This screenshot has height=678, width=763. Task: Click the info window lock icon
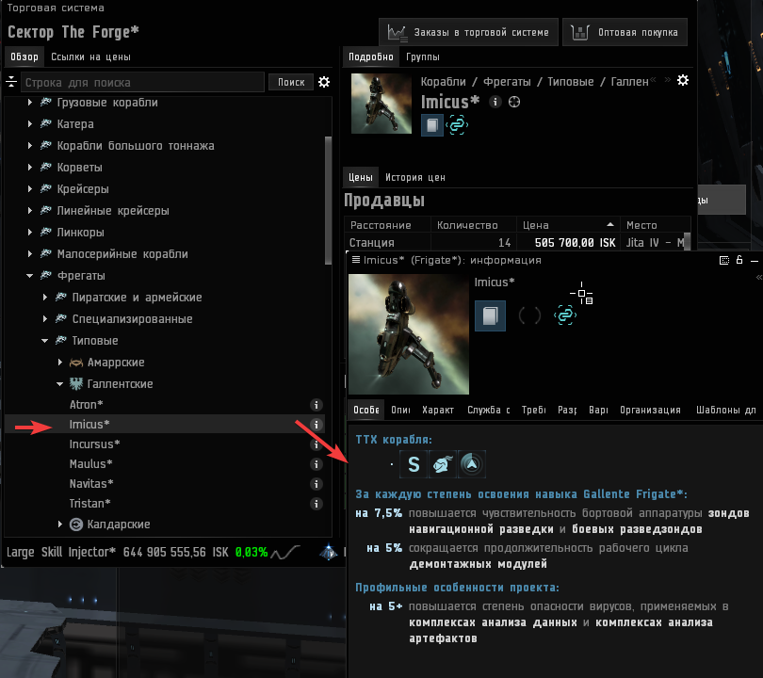(739, 260)
